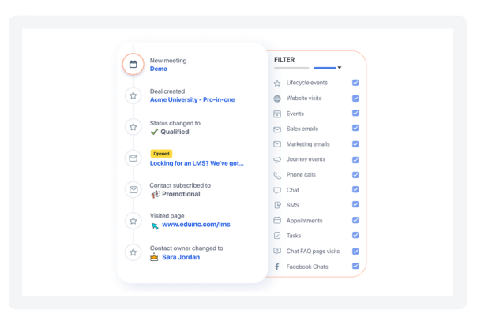Open the dropdown arrow in the Filter header
The image size is (492, 328).
tap(340, 68)
